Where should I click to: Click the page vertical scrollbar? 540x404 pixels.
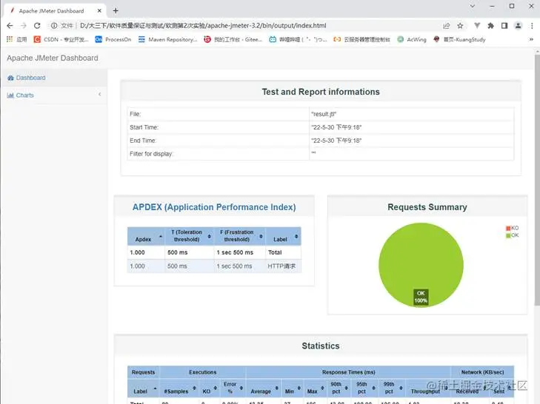tap(537, 179)
